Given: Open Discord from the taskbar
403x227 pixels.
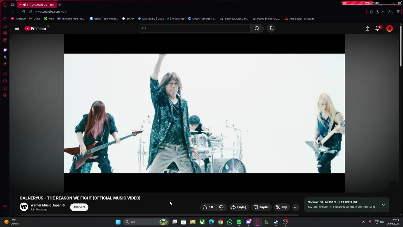Looking at the screenshot, I should [248, 222].
